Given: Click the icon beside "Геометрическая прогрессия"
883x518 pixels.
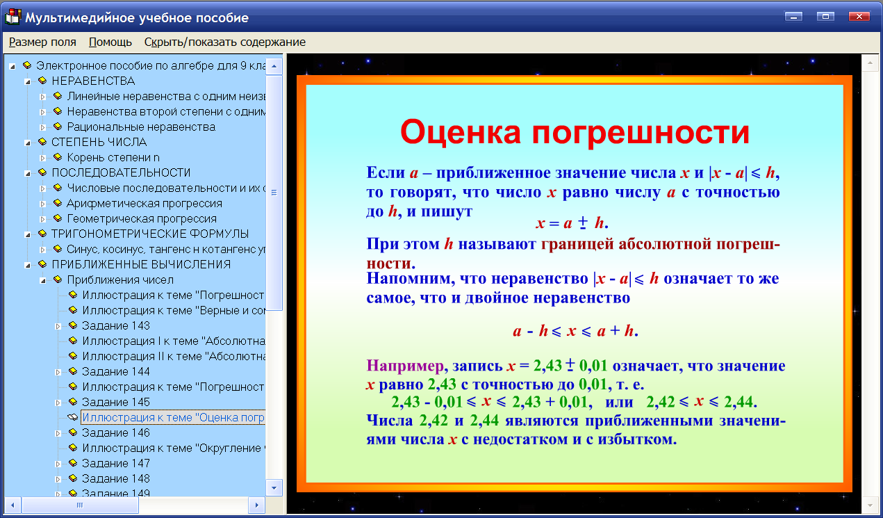Looking at the screenshot, I should click(58, 218).
